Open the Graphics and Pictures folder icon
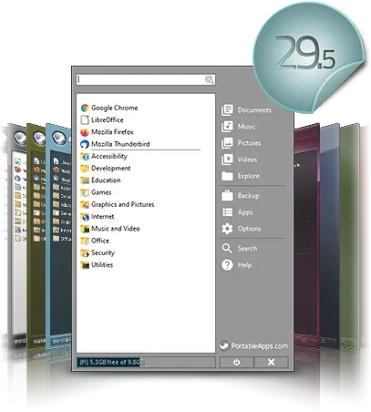The height and width of the screenshot is (412, 371). point(85,204)
